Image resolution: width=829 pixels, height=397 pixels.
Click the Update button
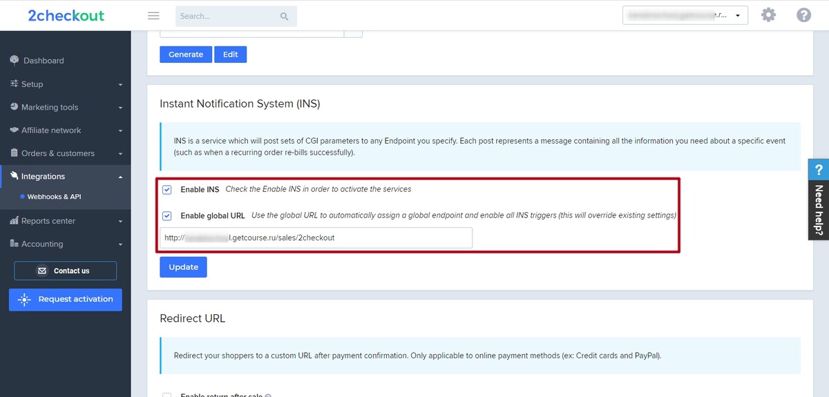(183, 267)
